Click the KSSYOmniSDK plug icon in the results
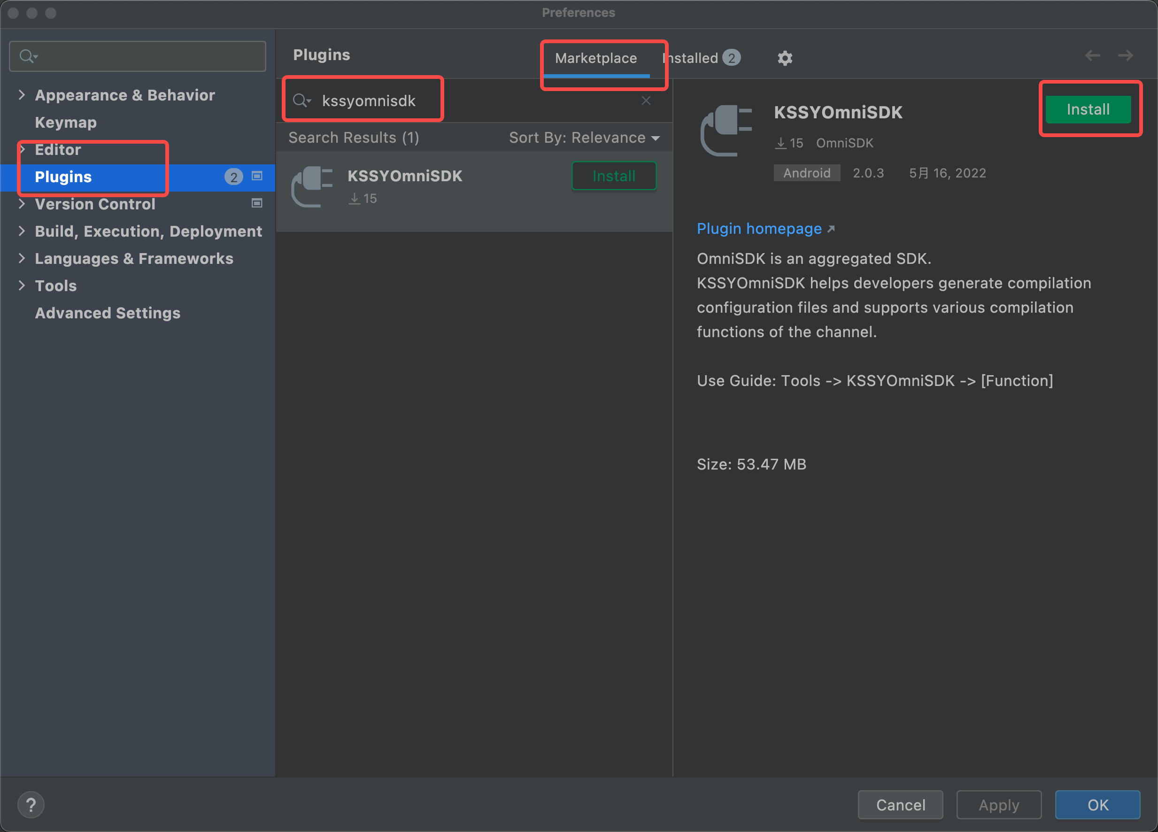 point(312,187)
